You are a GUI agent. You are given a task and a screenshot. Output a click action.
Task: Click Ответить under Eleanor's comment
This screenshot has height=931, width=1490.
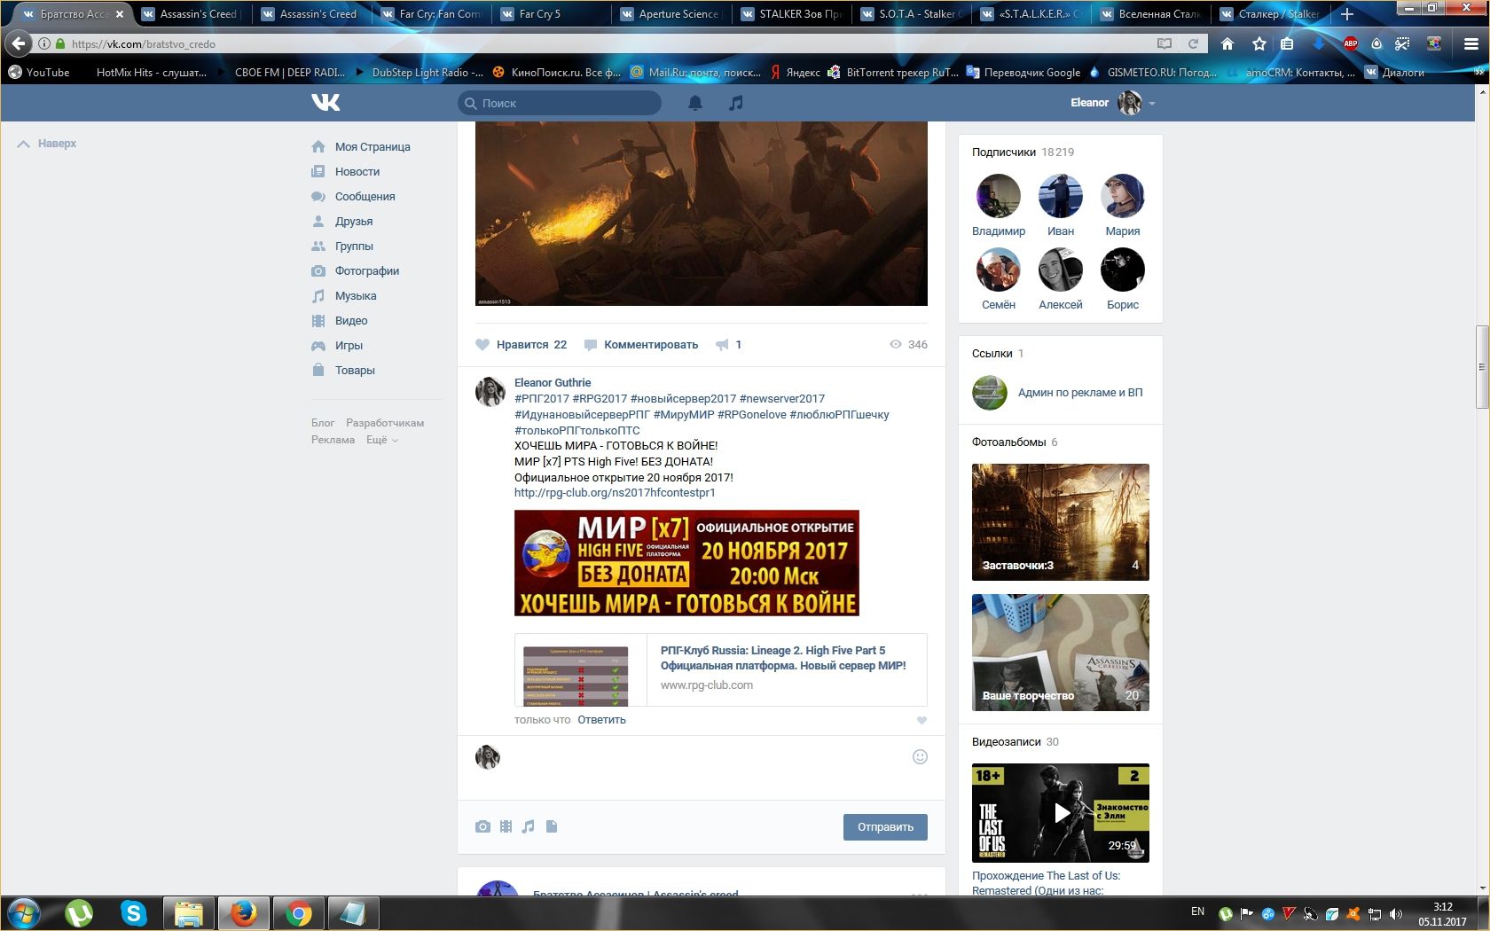601,720
